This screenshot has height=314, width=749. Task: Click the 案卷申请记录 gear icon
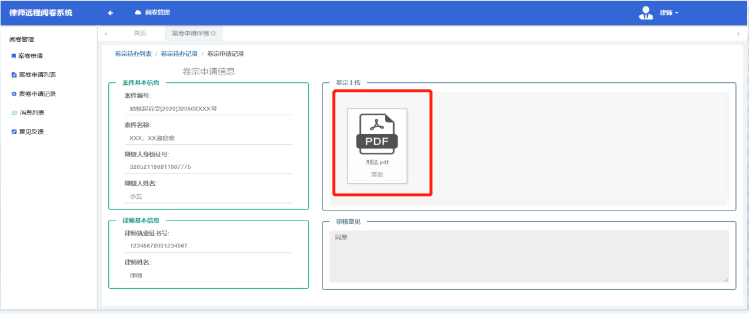pos(14,94)
